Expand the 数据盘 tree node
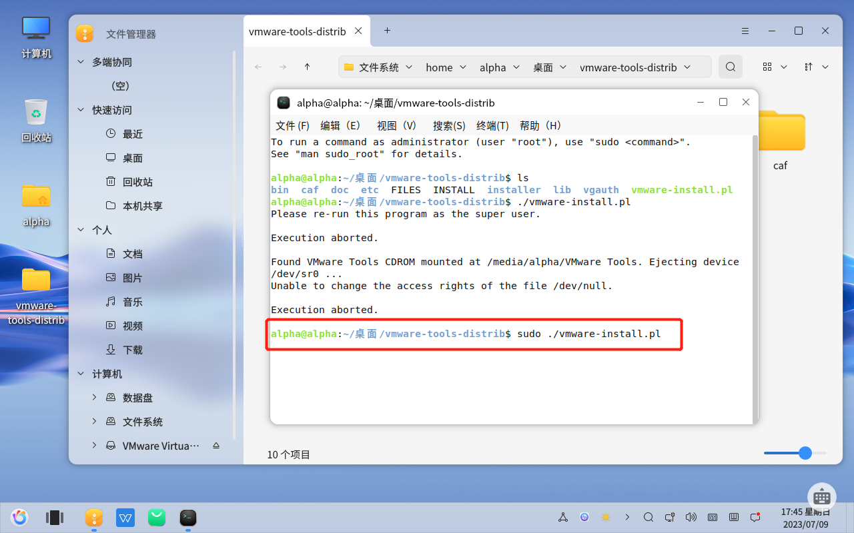The image size is (854, 533). point(94,398)
